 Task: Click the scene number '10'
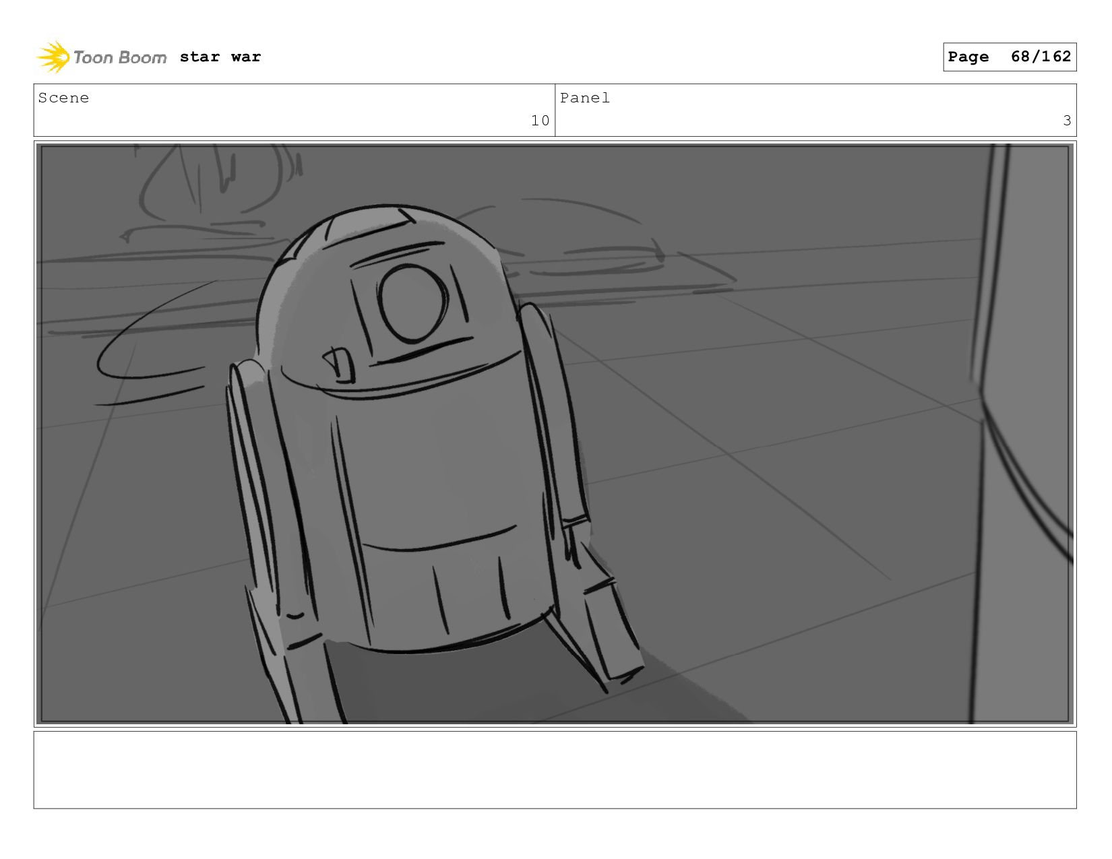[540, 121]
